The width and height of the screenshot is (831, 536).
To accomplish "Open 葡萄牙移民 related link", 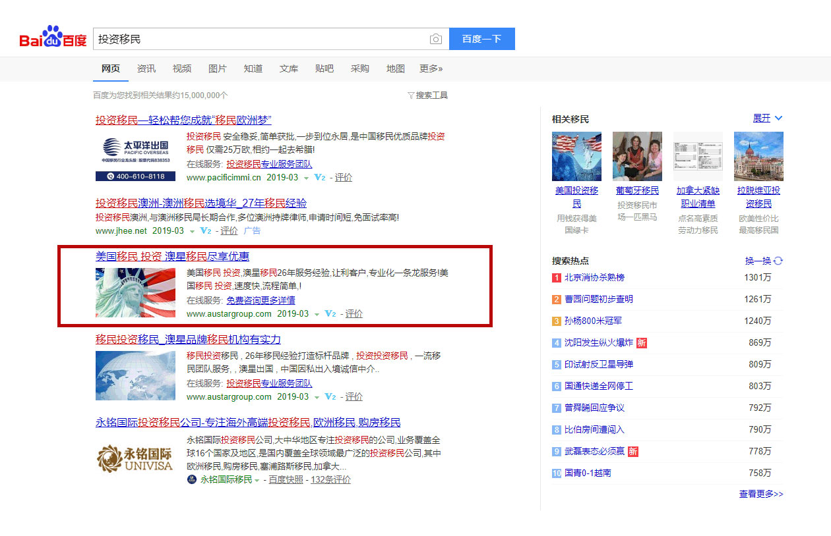I will [x=637, y=190].
